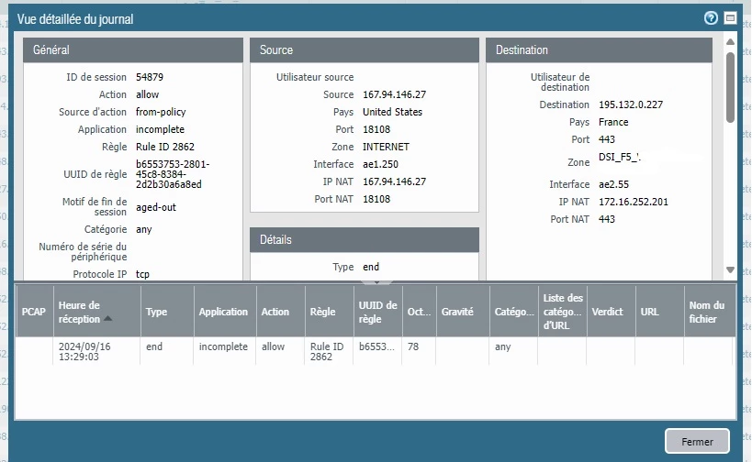Click the 'tcp' protocol value
This screenshot has height=462, width=752.
tap(142, 274)
